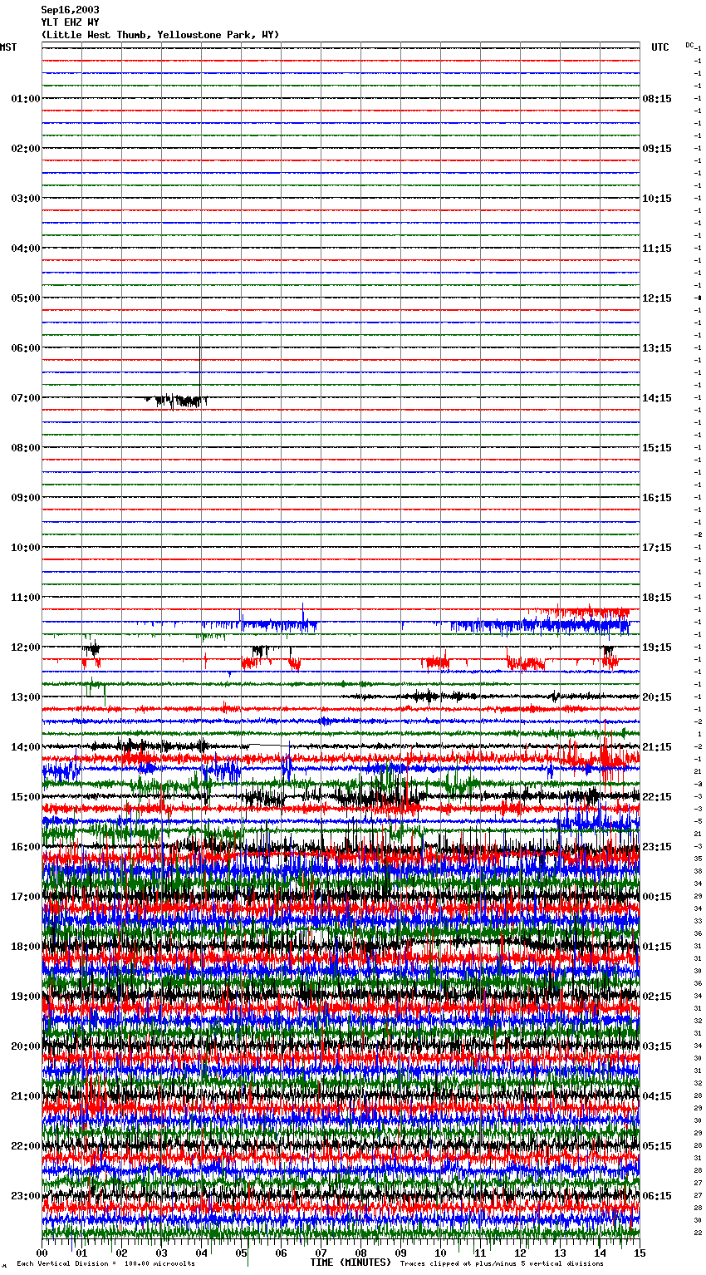Select the 07:00 MST time label
The width and height of the screenshot is (706, 1275).
click(x=26, y=398)
